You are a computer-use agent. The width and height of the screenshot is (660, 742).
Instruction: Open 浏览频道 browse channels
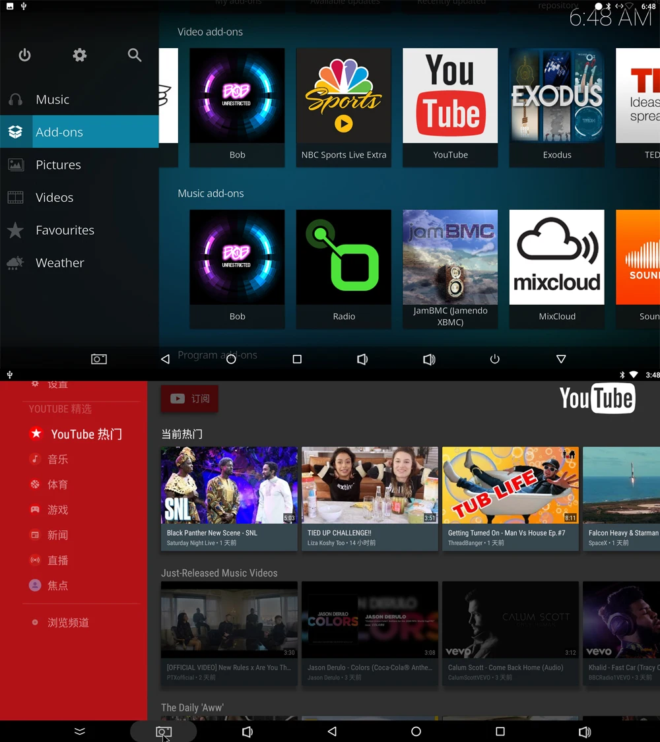(x=59, y=622)
